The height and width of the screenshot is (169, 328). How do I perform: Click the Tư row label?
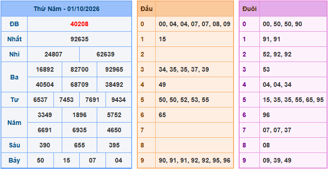click(x=14, y=100)
